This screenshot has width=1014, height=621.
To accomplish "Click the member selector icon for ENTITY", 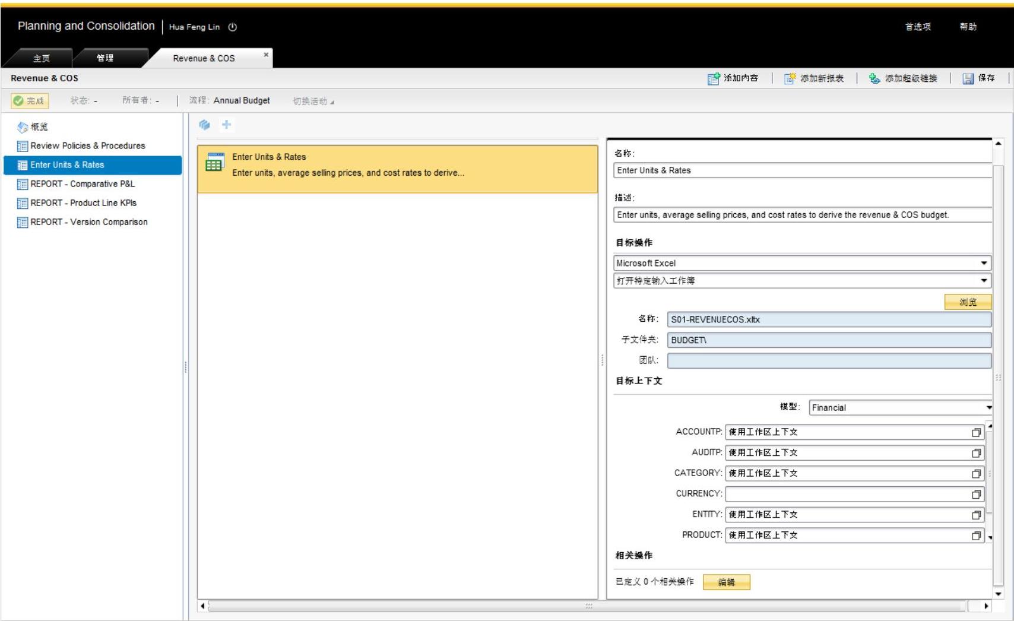I will pyautogui.click(x=977, y=515).
